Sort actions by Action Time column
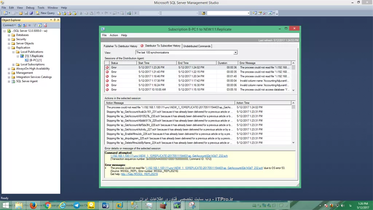 (263, 103)
